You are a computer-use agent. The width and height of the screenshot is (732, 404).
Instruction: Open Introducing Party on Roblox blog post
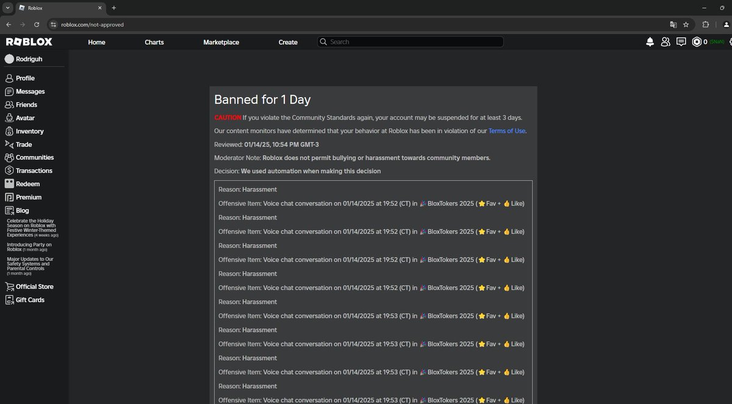point(29,247)
